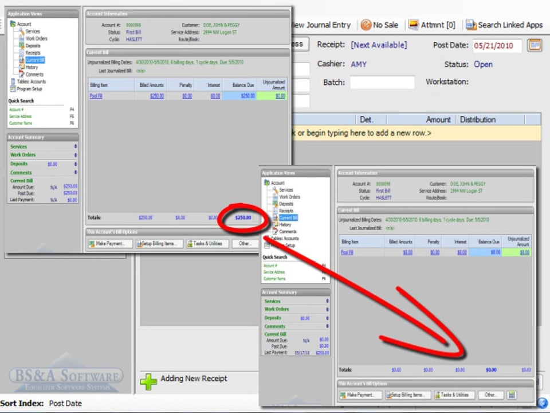Click the Cashier value AMY
The height and width of the screenshot is (413, 550).
point(359,64)
